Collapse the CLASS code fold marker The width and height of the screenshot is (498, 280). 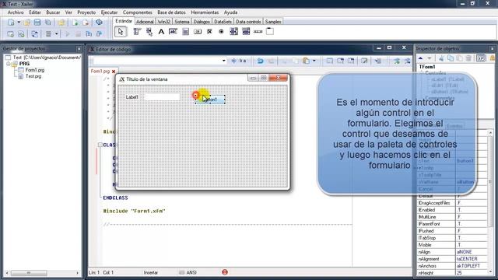[100, 145]
